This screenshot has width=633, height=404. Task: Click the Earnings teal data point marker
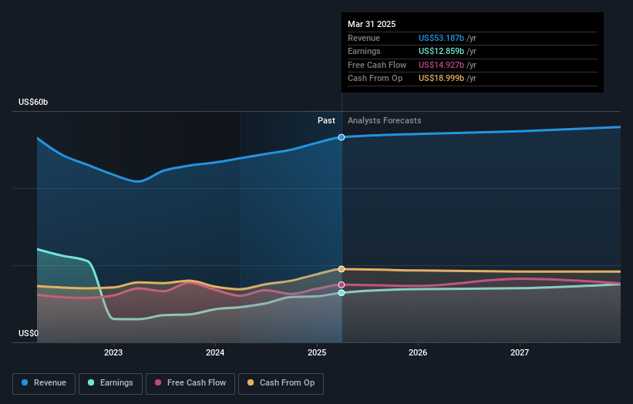click(x=342, y=293)
